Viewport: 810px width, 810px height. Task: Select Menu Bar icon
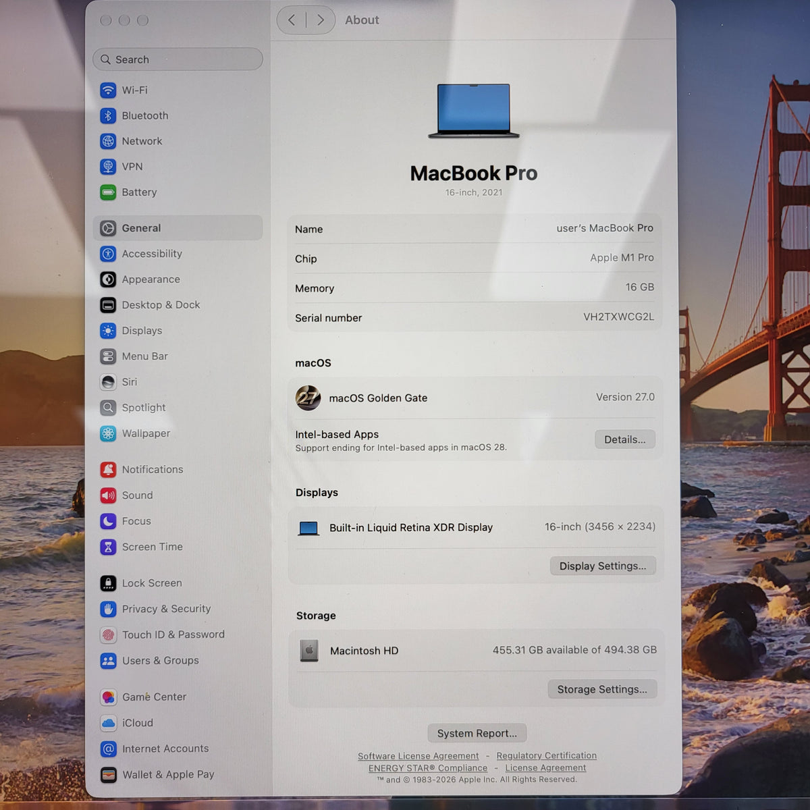[108, 356]
